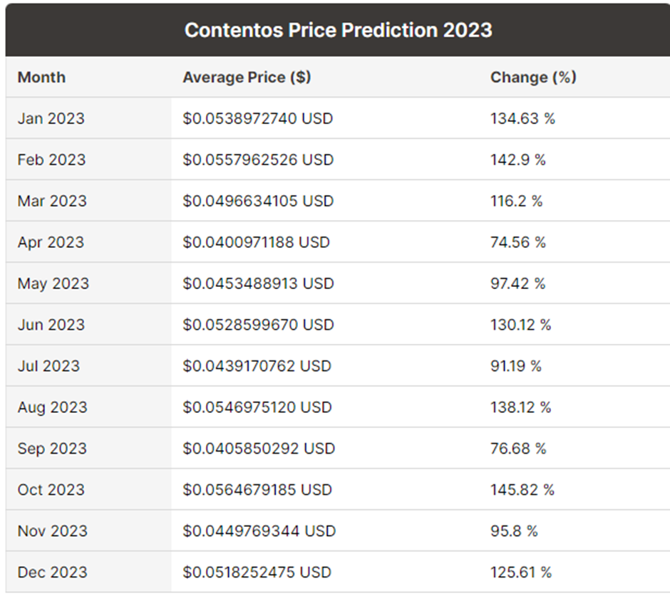The height and width of the screenshot is (596, 670).
Task: Select the Feb 2023 average price value
Action: (x=258, y=160)
